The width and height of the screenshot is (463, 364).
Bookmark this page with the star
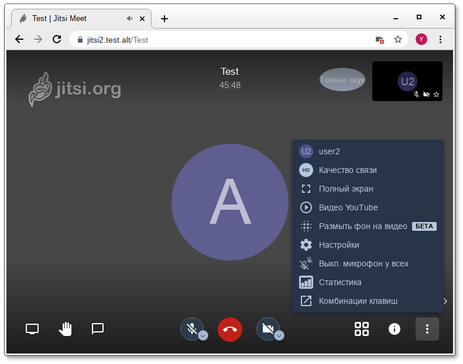[398, 39]
